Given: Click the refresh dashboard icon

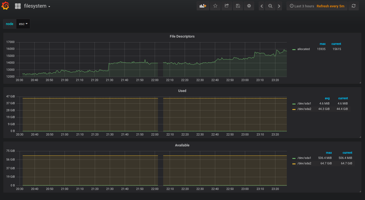Looking at the screenshot, I should click(354, 6).
